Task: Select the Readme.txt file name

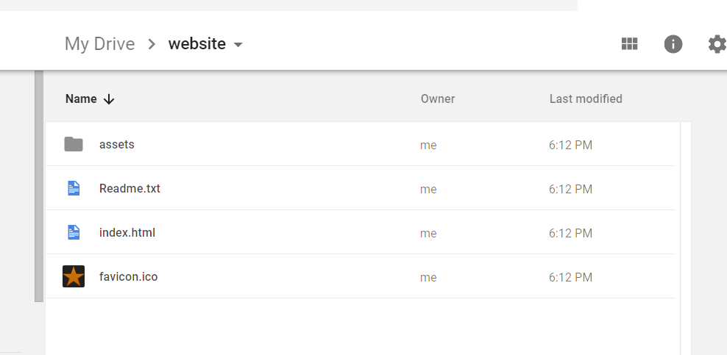Action: pyautogui.click(x=130, y=188)
